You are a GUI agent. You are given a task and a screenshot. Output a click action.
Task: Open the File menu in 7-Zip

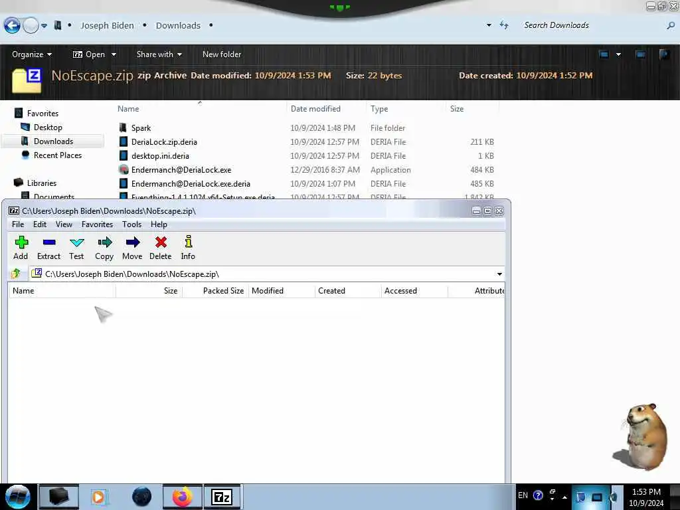(x=18, y=224)
